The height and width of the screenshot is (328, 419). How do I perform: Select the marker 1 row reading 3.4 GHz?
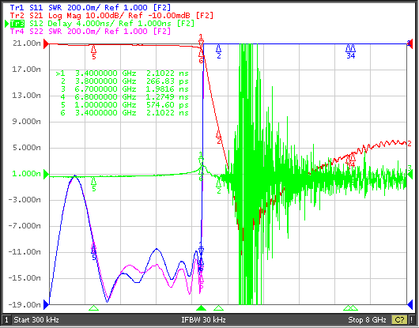click(122, 74)
